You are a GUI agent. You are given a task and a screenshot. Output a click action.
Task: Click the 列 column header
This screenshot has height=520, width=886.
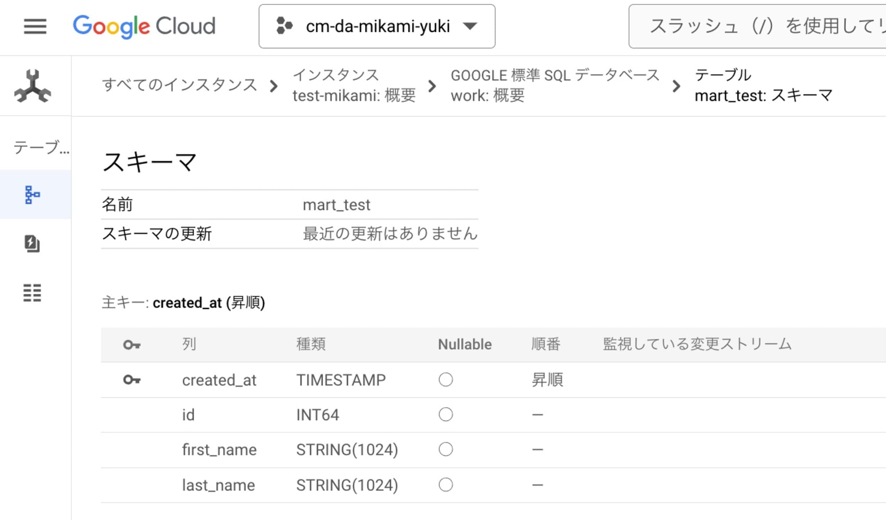pos(189,344)
